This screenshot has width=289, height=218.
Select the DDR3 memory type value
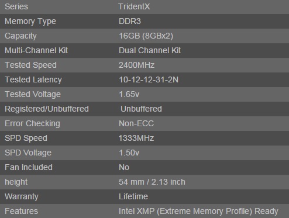pos(130,21)
